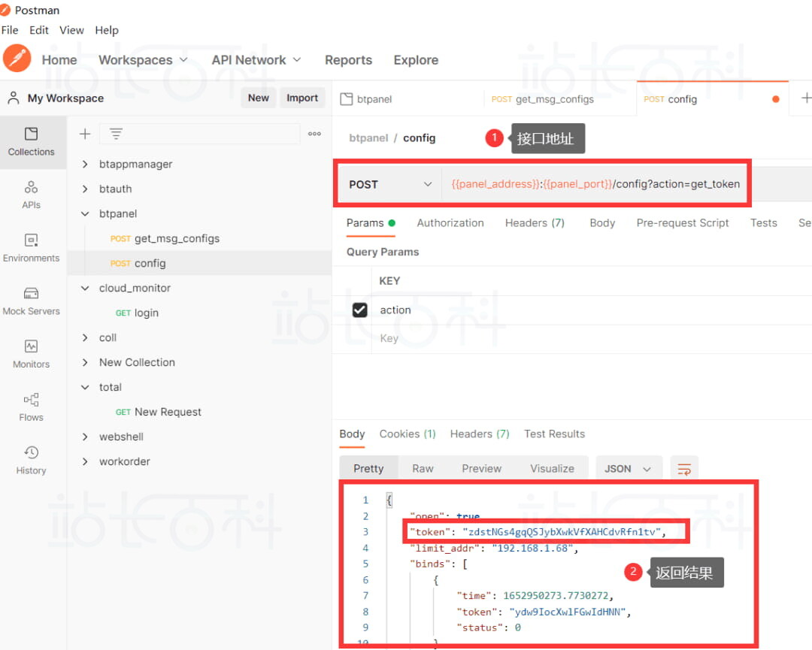Switch response view to Visualize
This screenshot has height=650, width=812.
552,469
